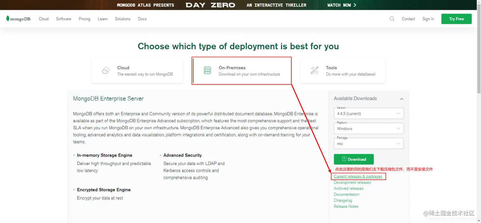Open the Platform Windows dropdown
This screenshot has height=223, width=481.
click(x=369, y=128)
